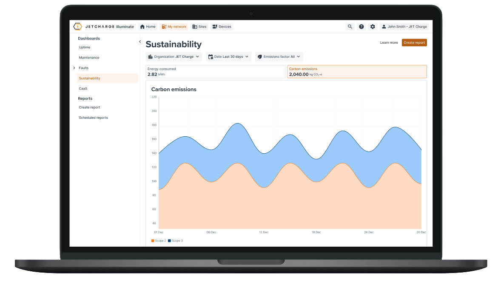The image size is (501, 287).
Task: Select the Energy consumed card
Action: (215, 72)
